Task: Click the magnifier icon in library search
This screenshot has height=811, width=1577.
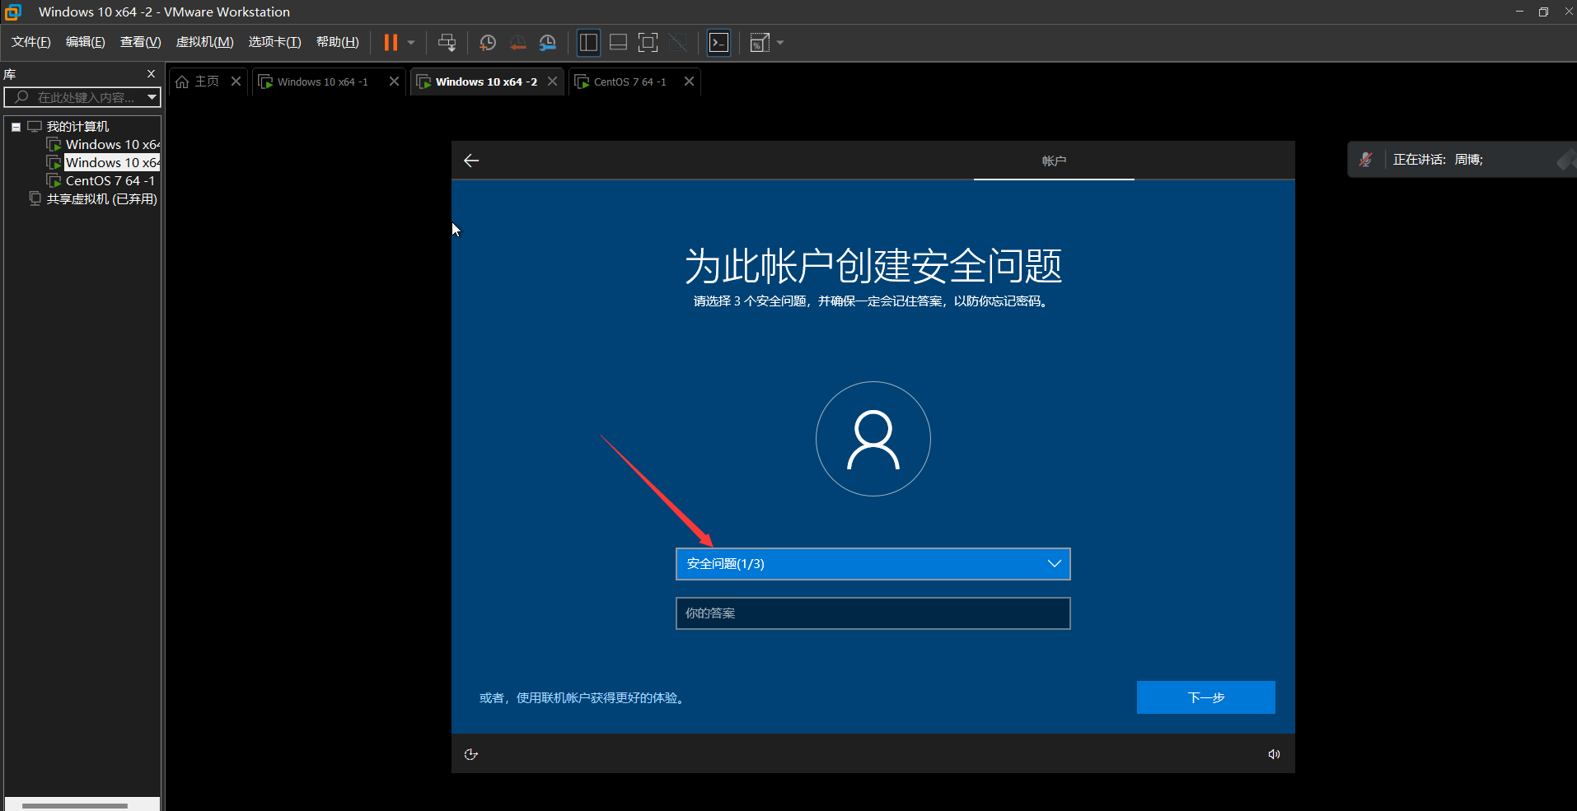Action: (21, 97)
